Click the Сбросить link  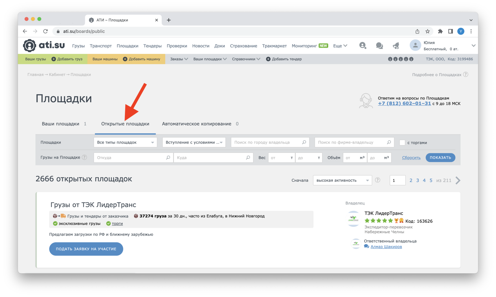point(411,157)
